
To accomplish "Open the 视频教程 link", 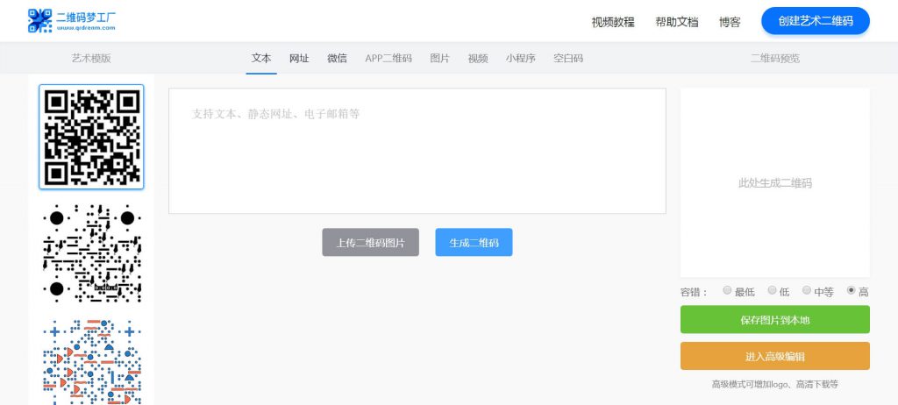I will tap(613, 22).
